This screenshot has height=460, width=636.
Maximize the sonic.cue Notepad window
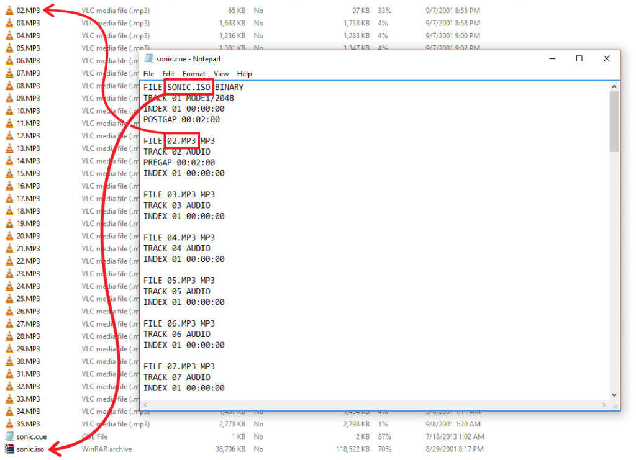[579, 59]
